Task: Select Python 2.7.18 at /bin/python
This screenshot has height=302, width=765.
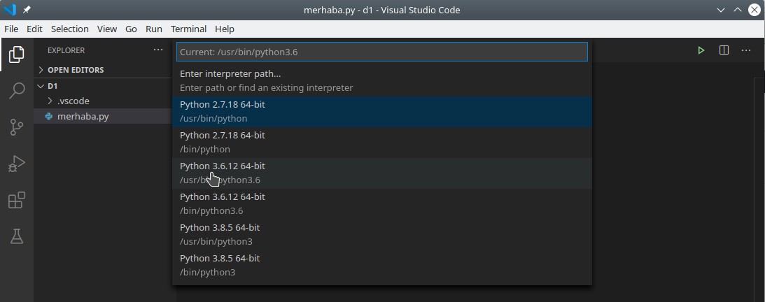Action: click(382, 142)
